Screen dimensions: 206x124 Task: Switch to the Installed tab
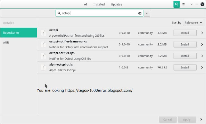99,4
